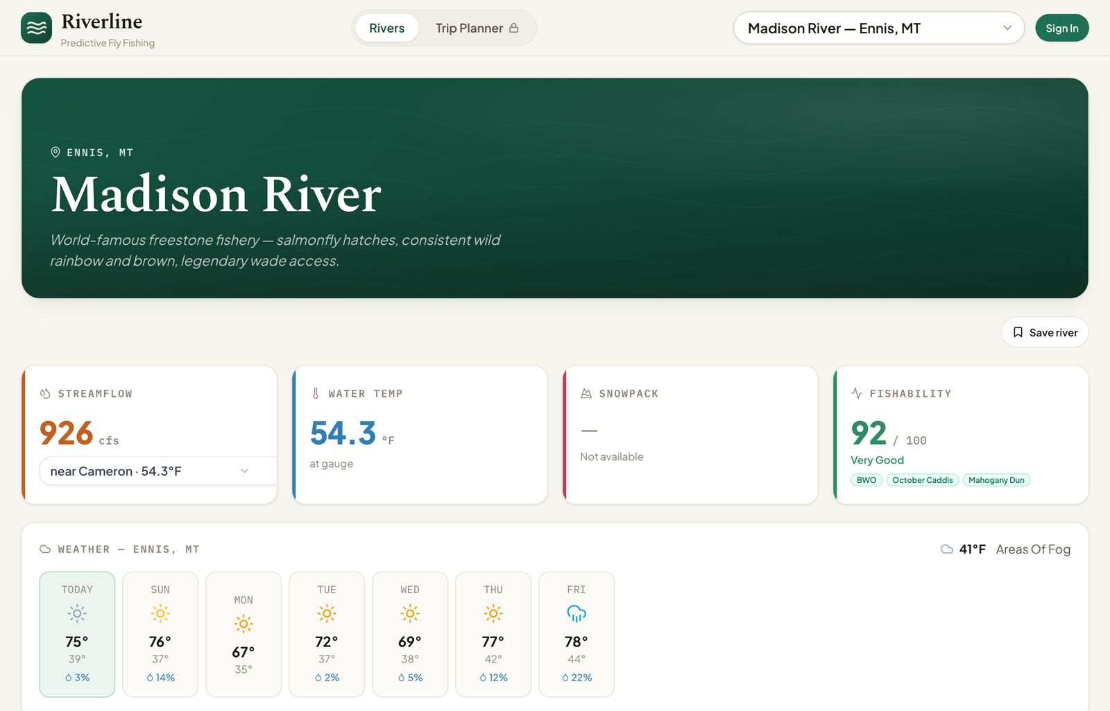Click the 41°F current temperature
This screenshot has width=1110, height=711.
tap(972, 549)
